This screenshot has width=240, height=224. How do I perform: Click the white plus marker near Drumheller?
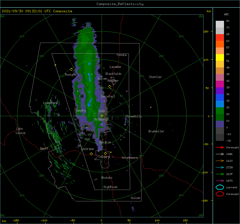click(151, 107)
